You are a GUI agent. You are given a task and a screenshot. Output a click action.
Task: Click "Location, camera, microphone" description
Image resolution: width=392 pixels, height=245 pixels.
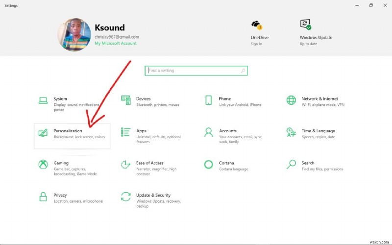pyautogui.click(x=78, y=201)
